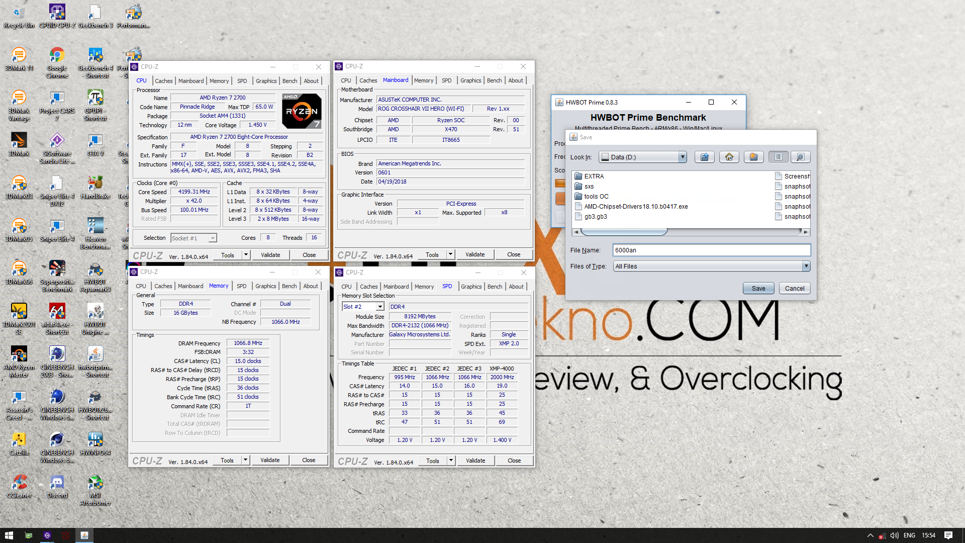This screenshot has height=543, width=965.
Task: Click Create New Folder icon in Save dialog
Action: (x=753, y=157)
